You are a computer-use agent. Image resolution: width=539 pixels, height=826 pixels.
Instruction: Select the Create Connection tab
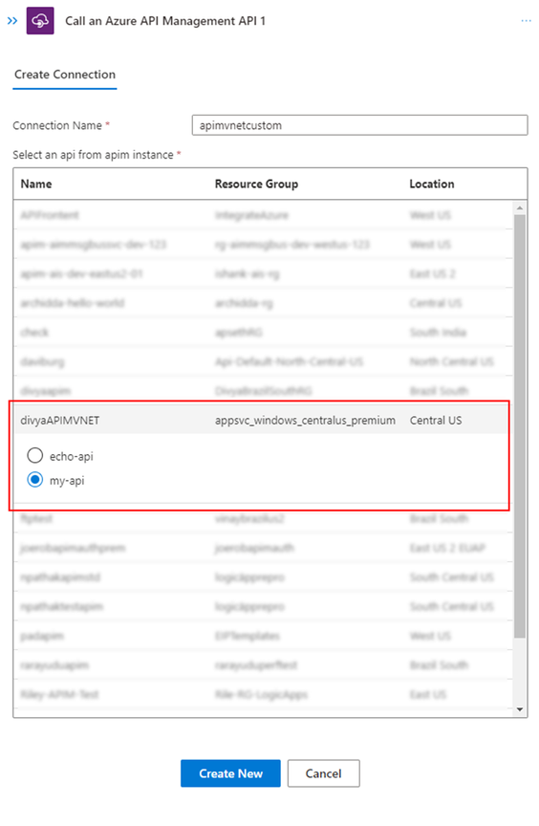point(65,75)
